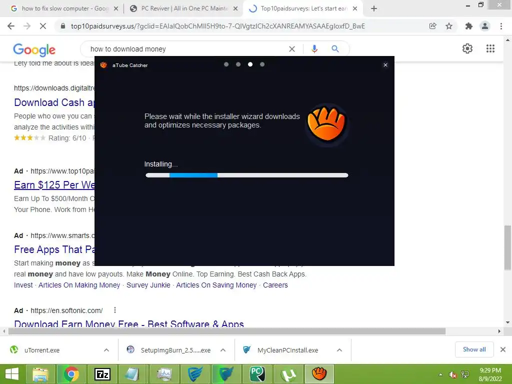512x384 pixels.
Task: Open PC Reviver taskbar icon
Action: pos(257,374)
